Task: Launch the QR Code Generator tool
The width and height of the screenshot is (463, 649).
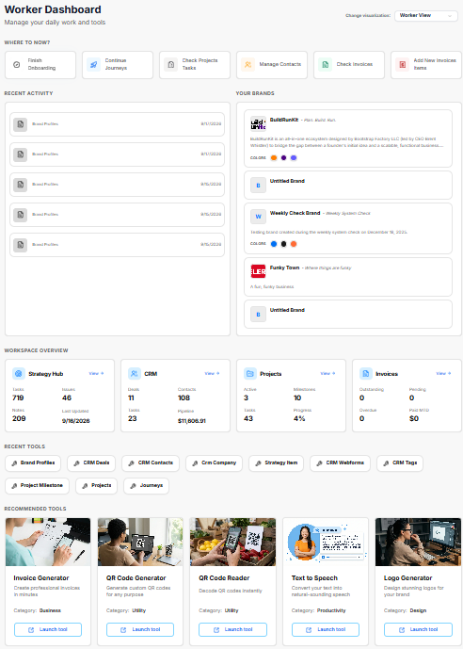Action: tap(140, 629)
